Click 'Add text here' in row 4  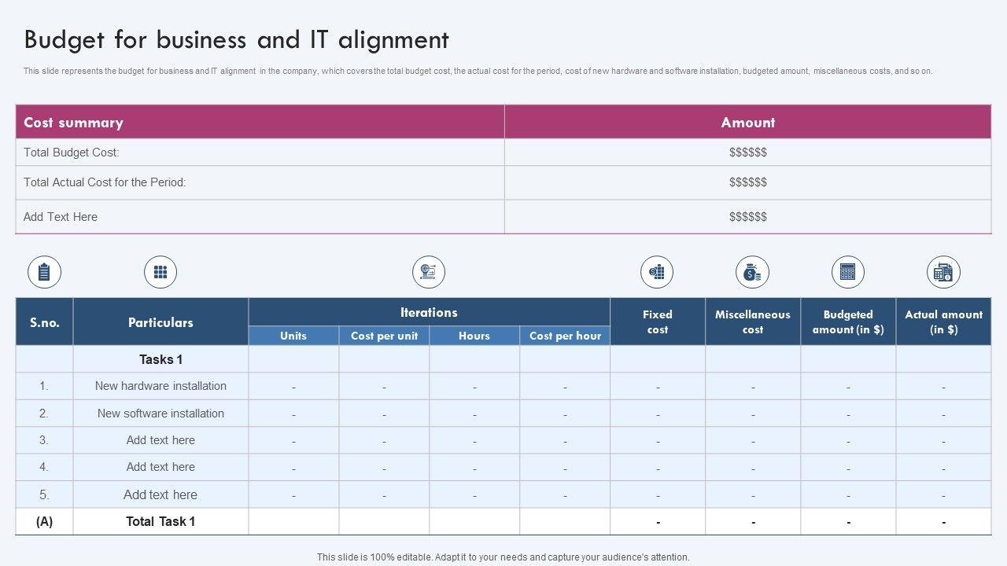pos(160,467)
